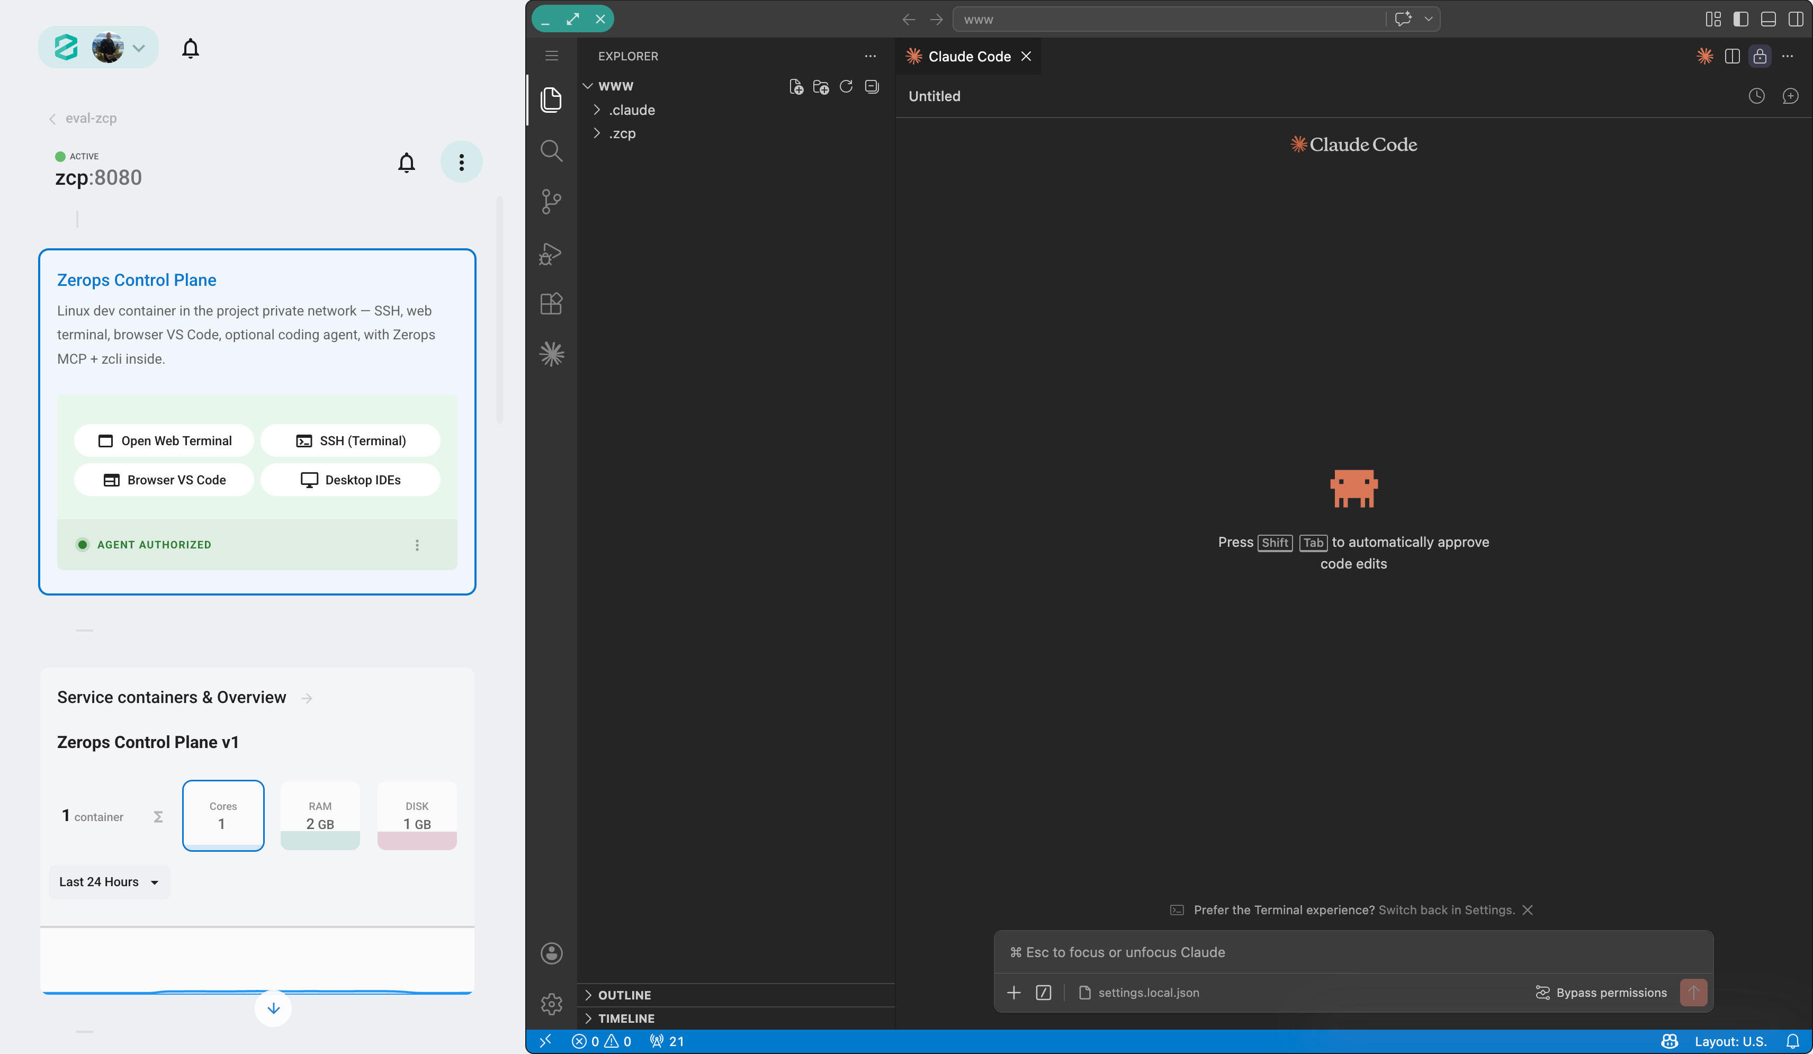Click the customize layout icon in title bar
This screenshot has width=1813, height=1054.
pos(1713,20)
